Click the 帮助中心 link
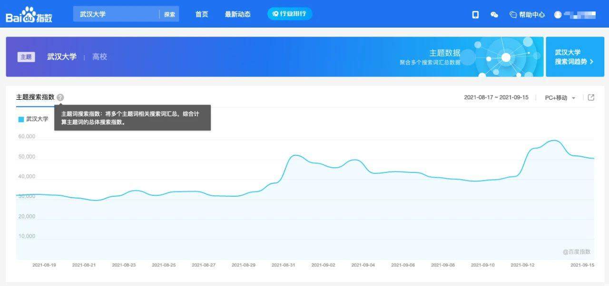Image resolution: width=609 pixels, height=286 pixels. point(532,15)
